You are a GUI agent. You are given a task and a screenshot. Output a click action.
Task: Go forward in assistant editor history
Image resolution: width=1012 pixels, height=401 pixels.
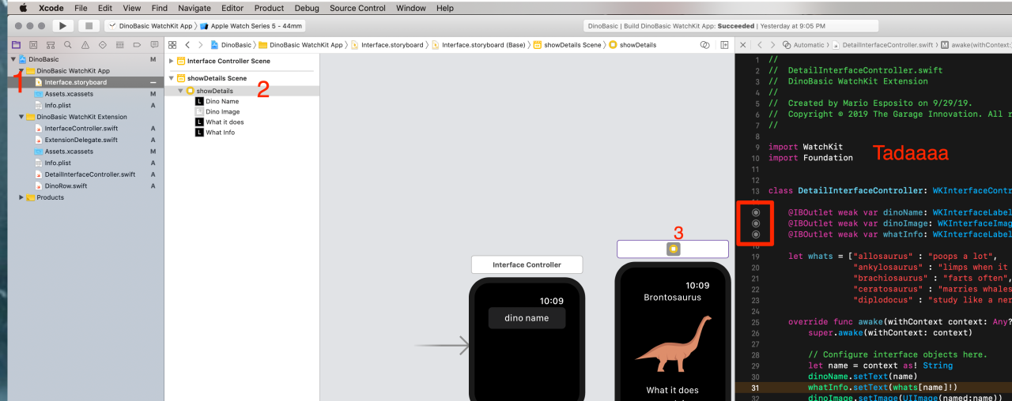[772, 45]
